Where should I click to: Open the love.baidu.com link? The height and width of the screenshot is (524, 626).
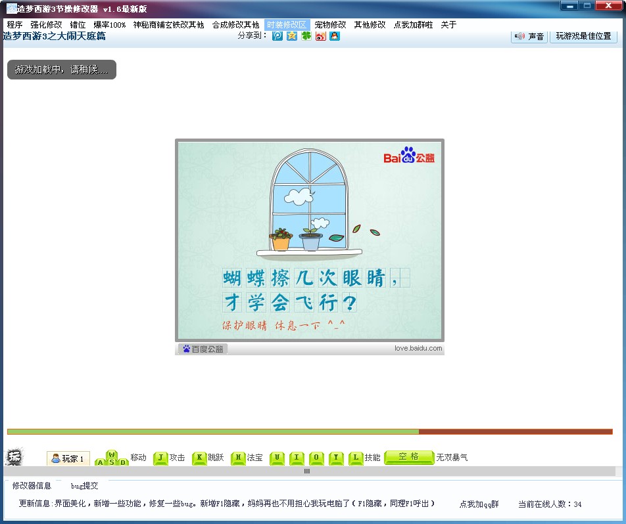coord(418,348)
